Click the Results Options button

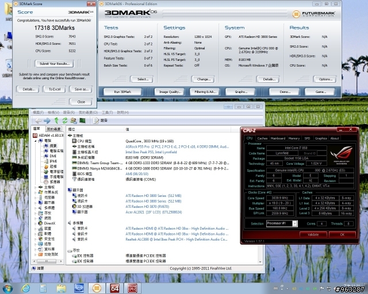tap(325, 79)
